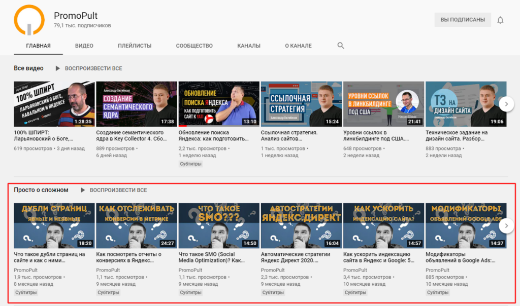This screenshot has width=520, height=306.
Task: Click title Что такое дубли страниц на сайте
Action: (x=49, y=257)
